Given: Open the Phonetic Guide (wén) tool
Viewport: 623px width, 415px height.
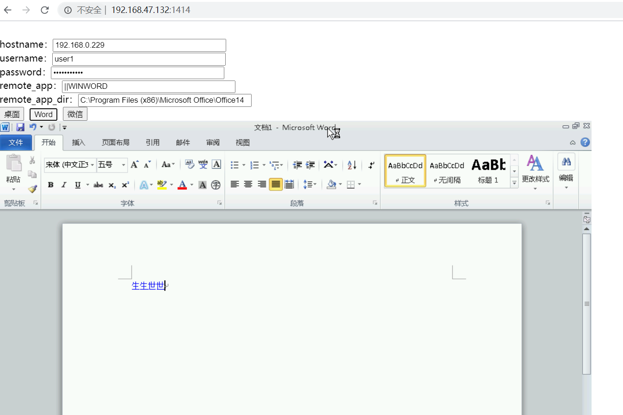Looking at the screenshot, I should point(203,164).
